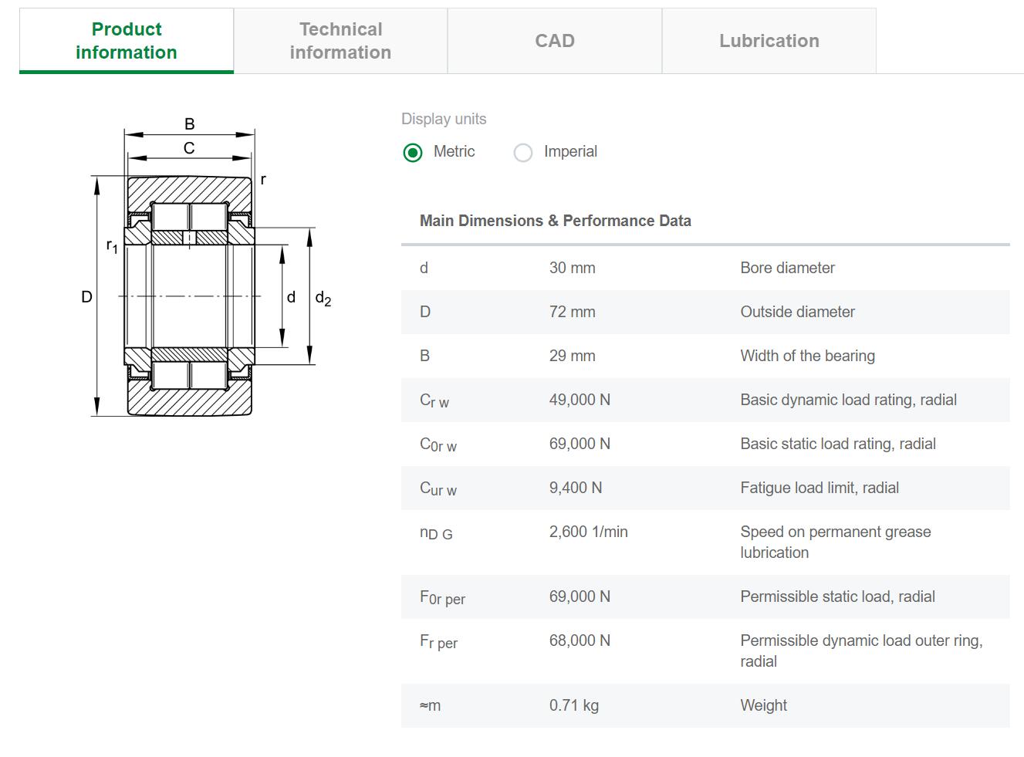The image size is (1024, 757).
Task: Switch to the Technical information tab
Action: (340, 41)
